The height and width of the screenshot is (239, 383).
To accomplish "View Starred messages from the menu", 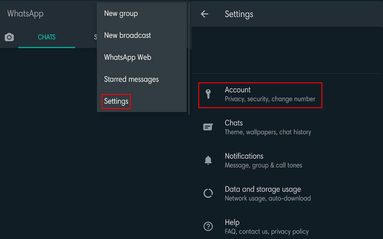I will 131,79.
